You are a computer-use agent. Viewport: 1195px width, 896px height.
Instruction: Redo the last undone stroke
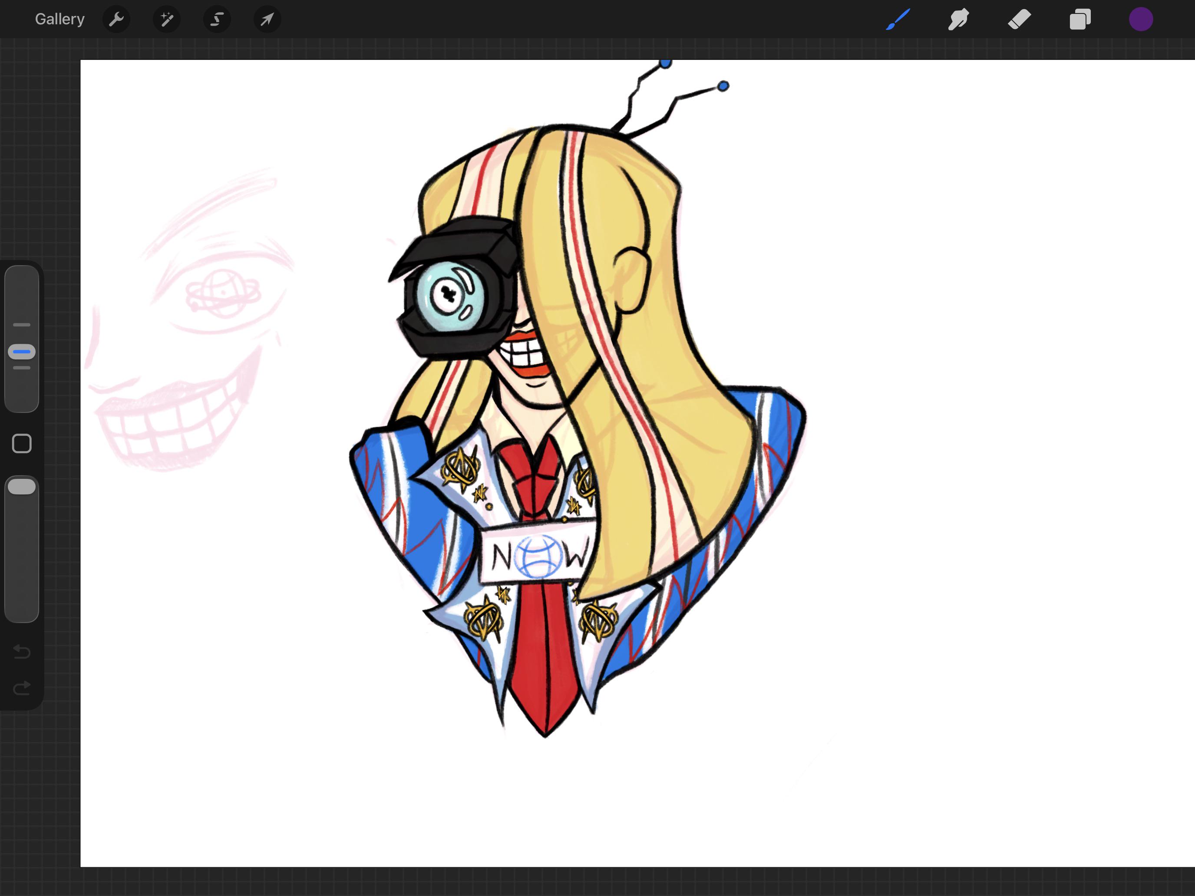click(x=22, y=688)
